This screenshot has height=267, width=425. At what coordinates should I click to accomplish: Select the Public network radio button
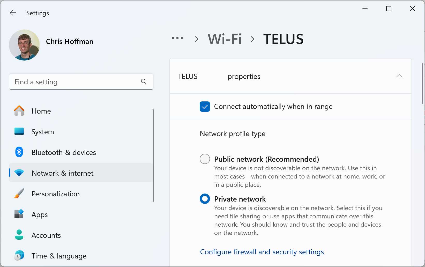pos(205,159)
